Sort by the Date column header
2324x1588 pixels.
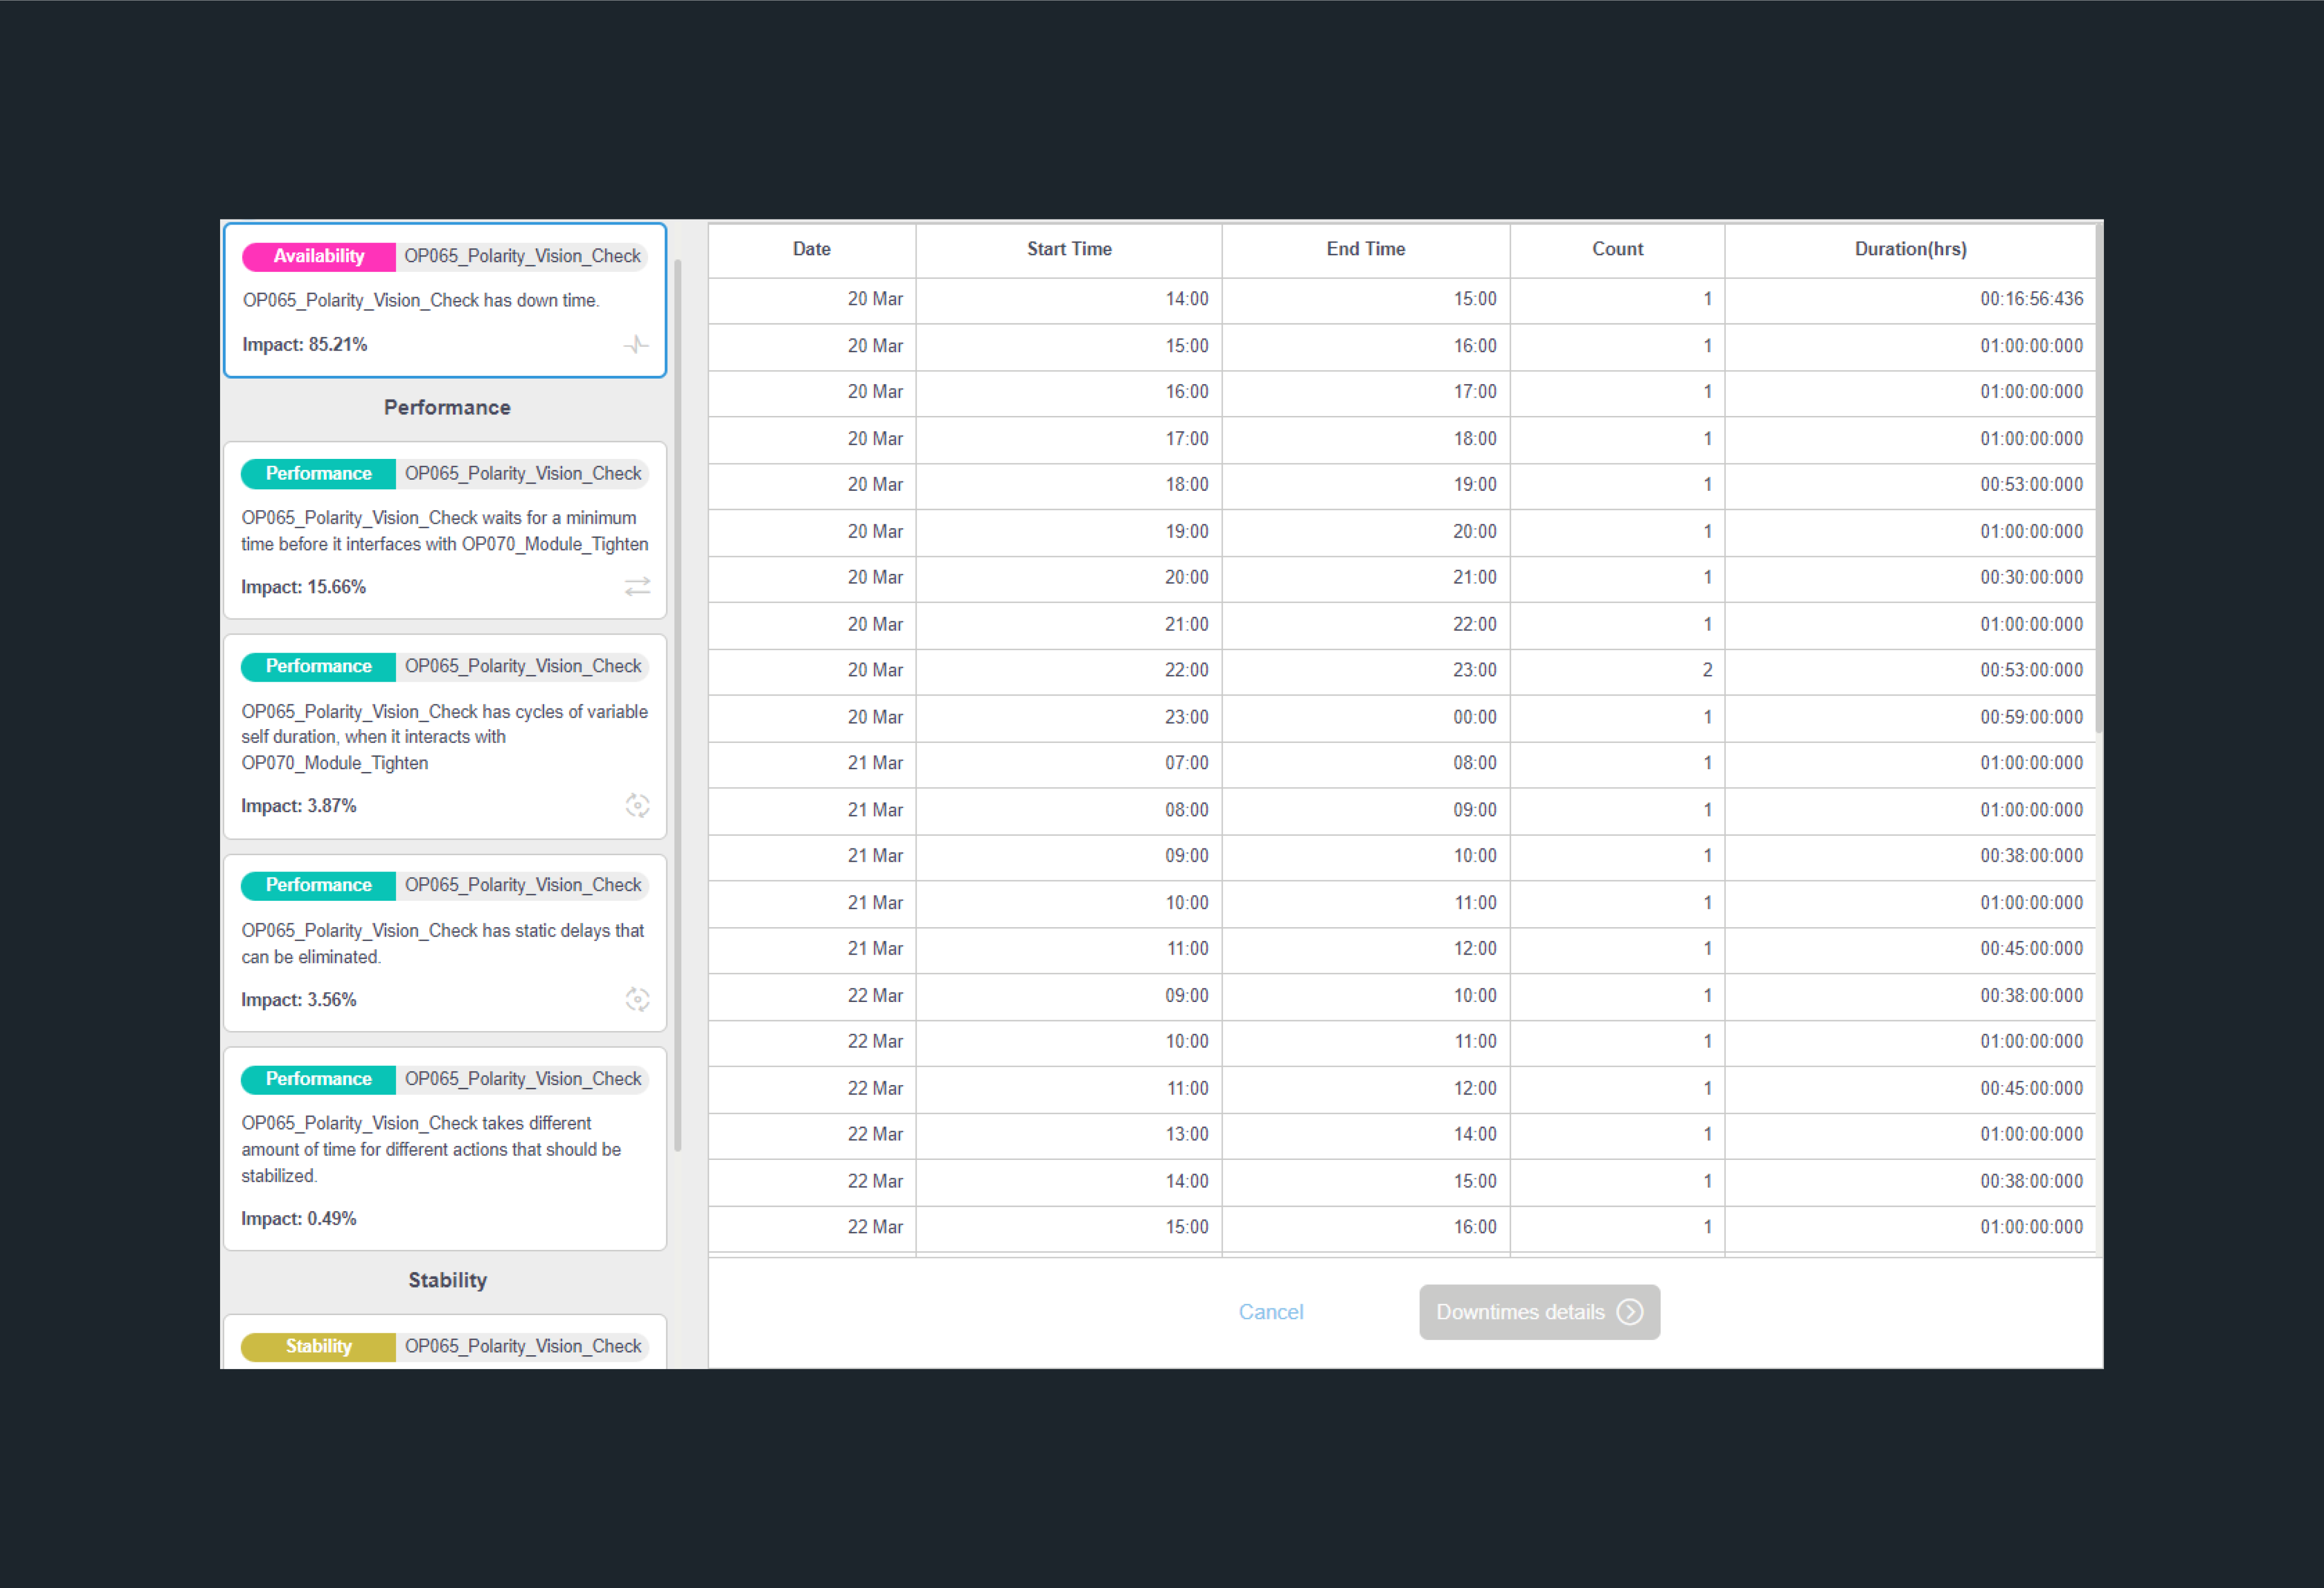click(811, 249)
